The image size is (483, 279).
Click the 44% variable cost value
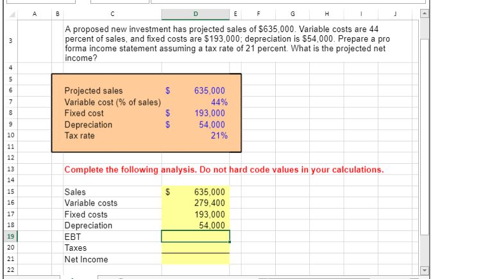tap(219, 102)
